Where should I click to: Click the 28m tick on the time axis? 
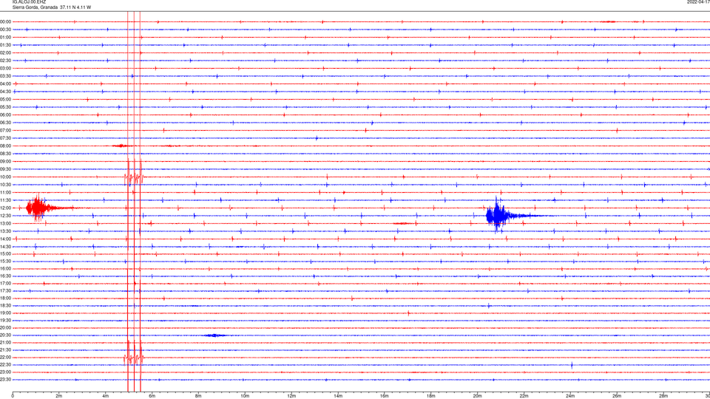663,396
